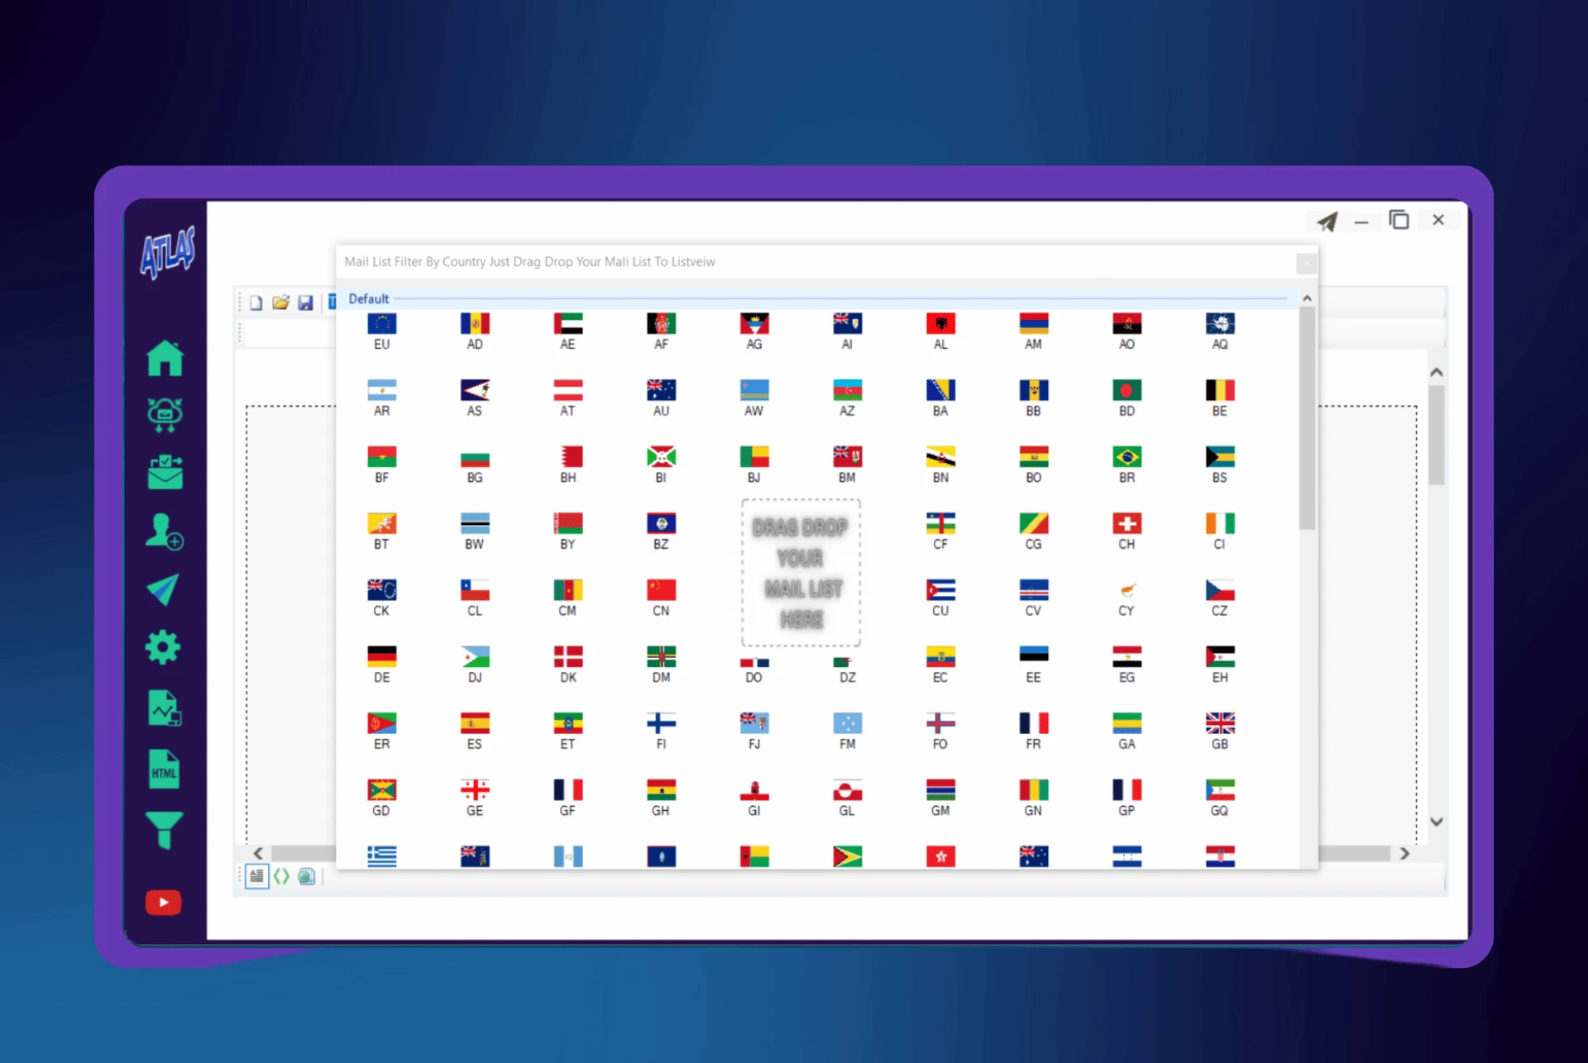The height and width of the screenshot is (1063, 1588).
Task: Select the FR country flag
Action: (1033, 729)
